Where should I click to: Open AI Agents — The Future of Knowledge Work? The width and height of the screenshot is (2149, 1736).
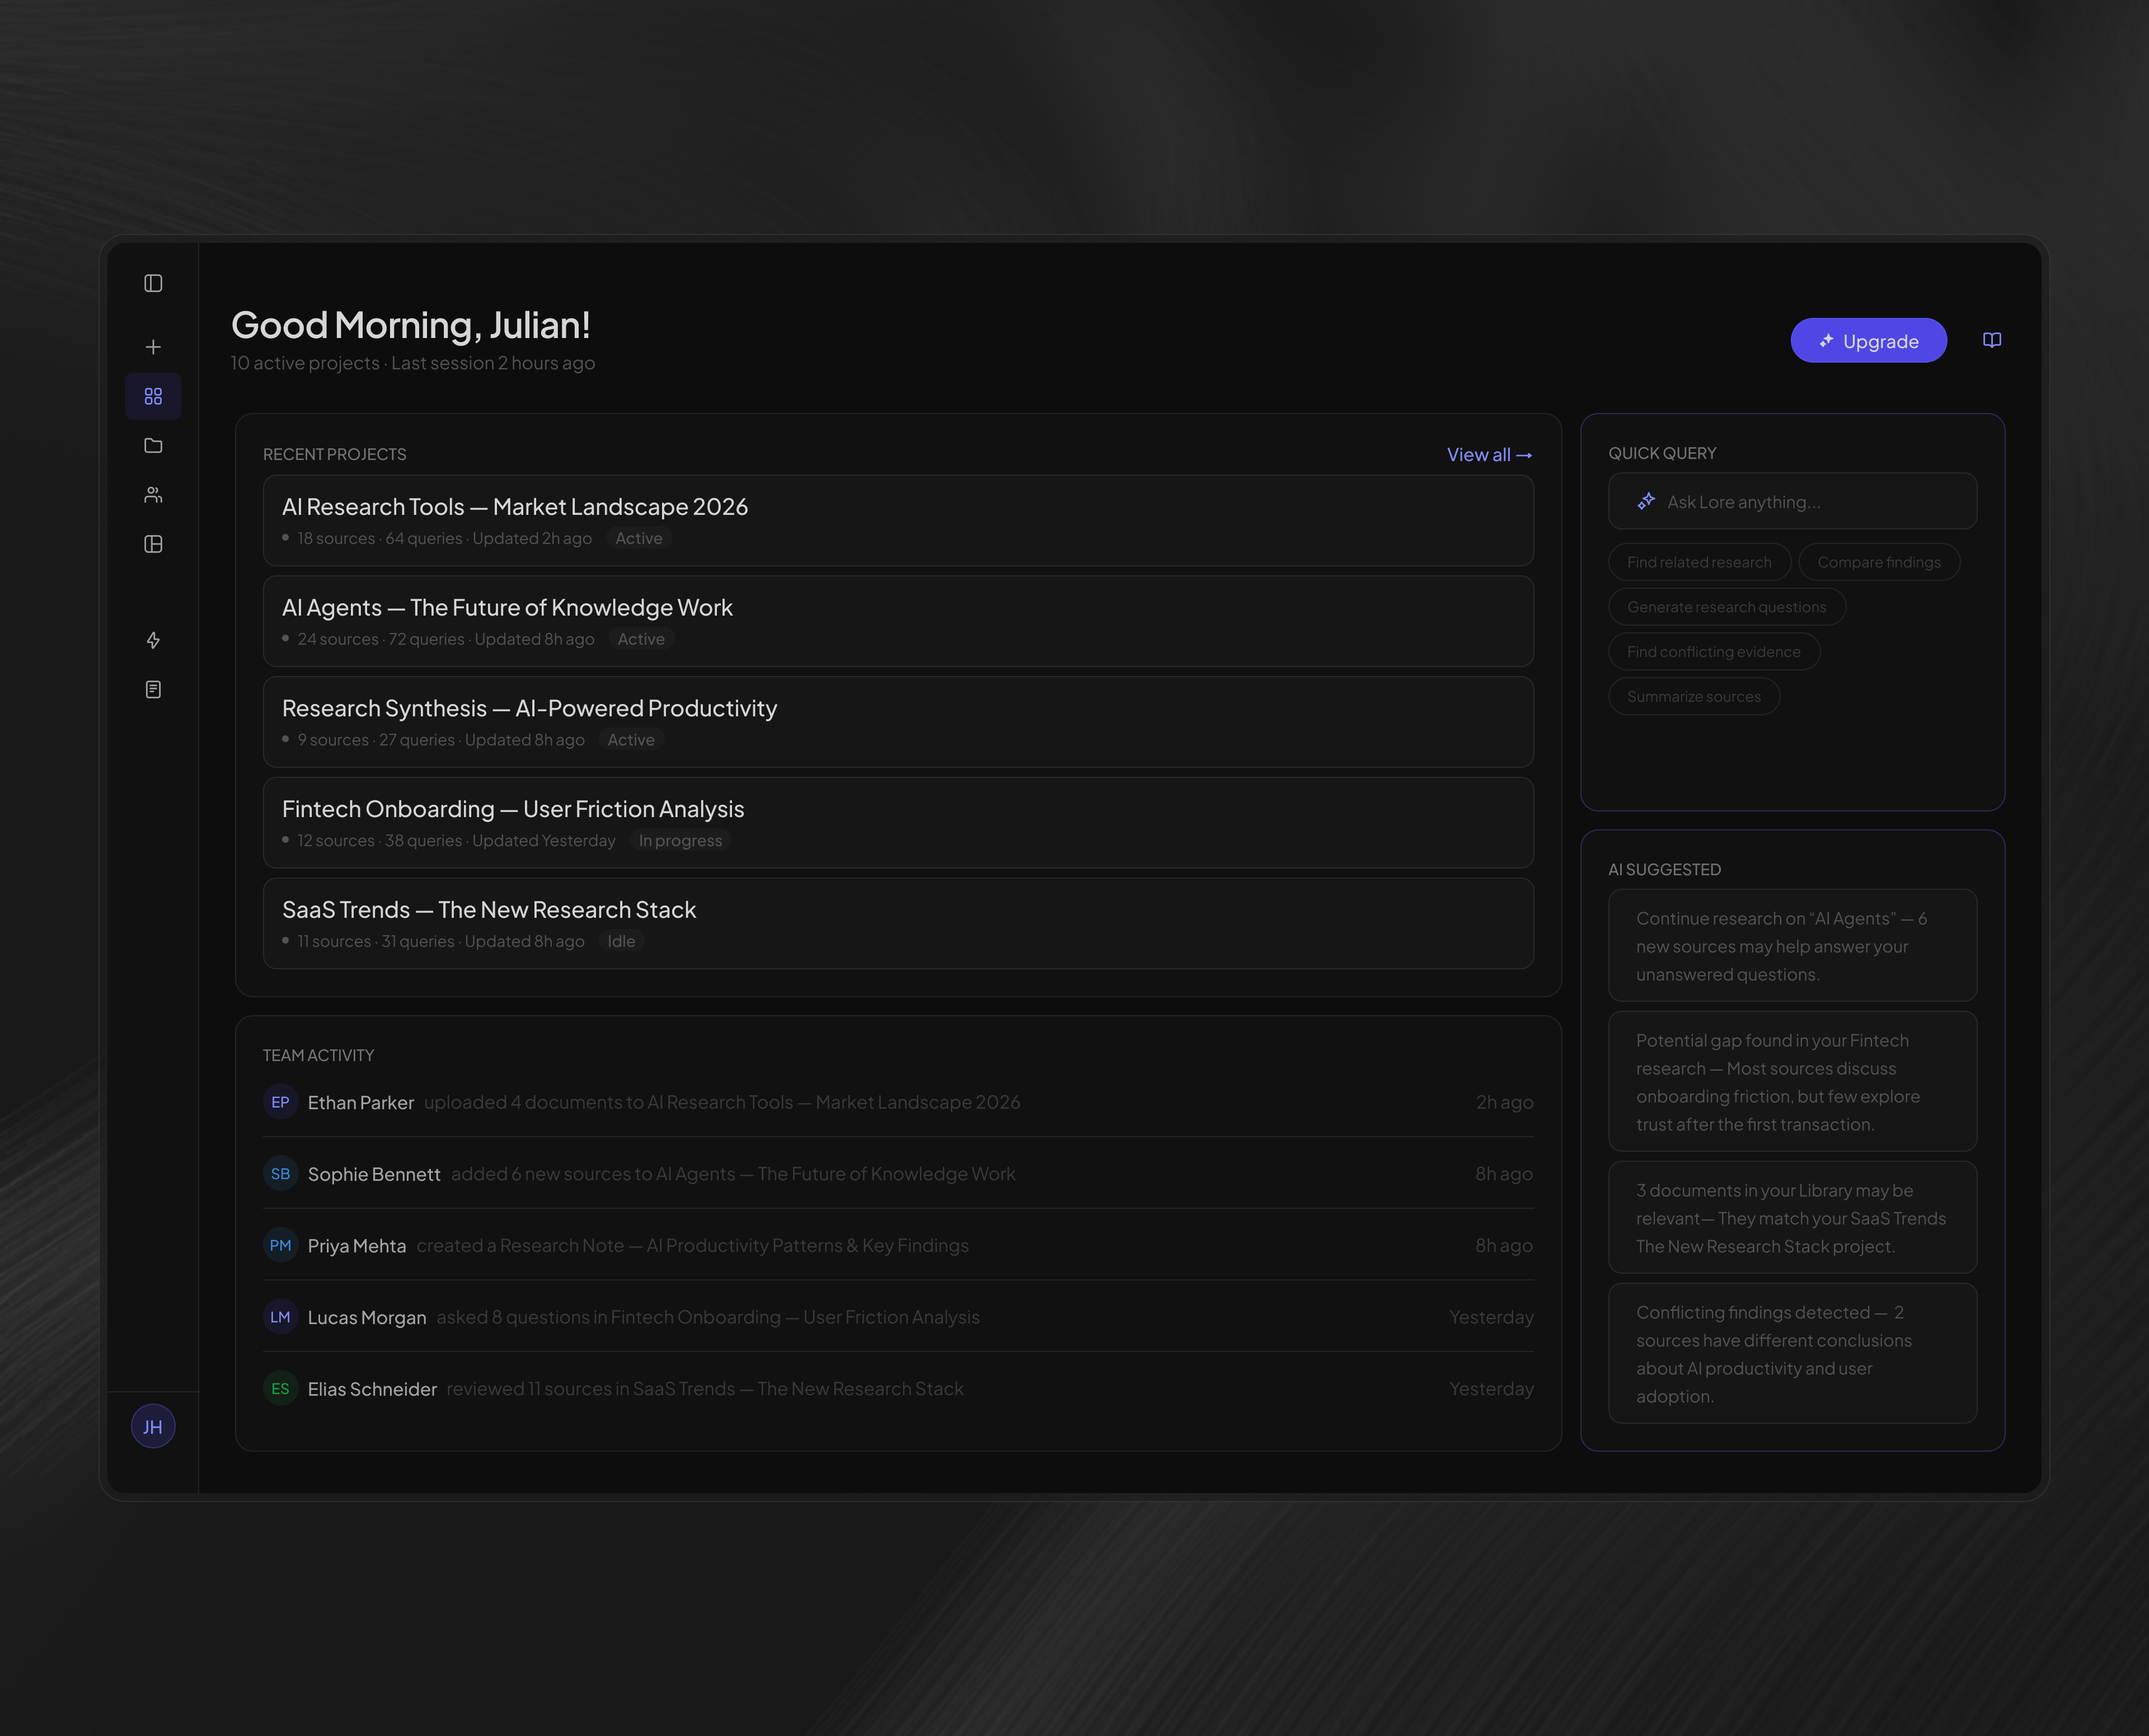coord(898,621)
